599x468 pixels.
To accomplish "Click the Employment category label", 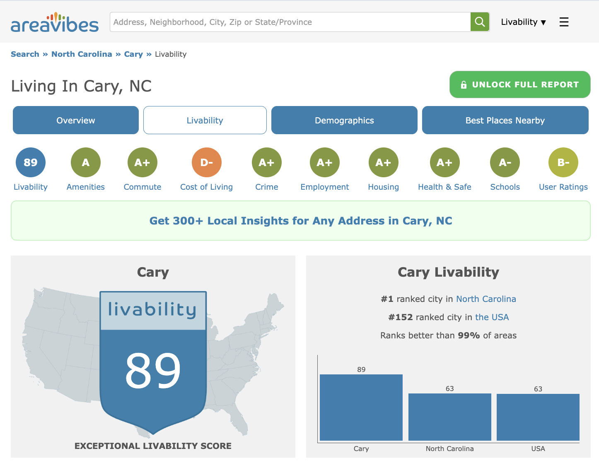I will (x=325, y=187).
